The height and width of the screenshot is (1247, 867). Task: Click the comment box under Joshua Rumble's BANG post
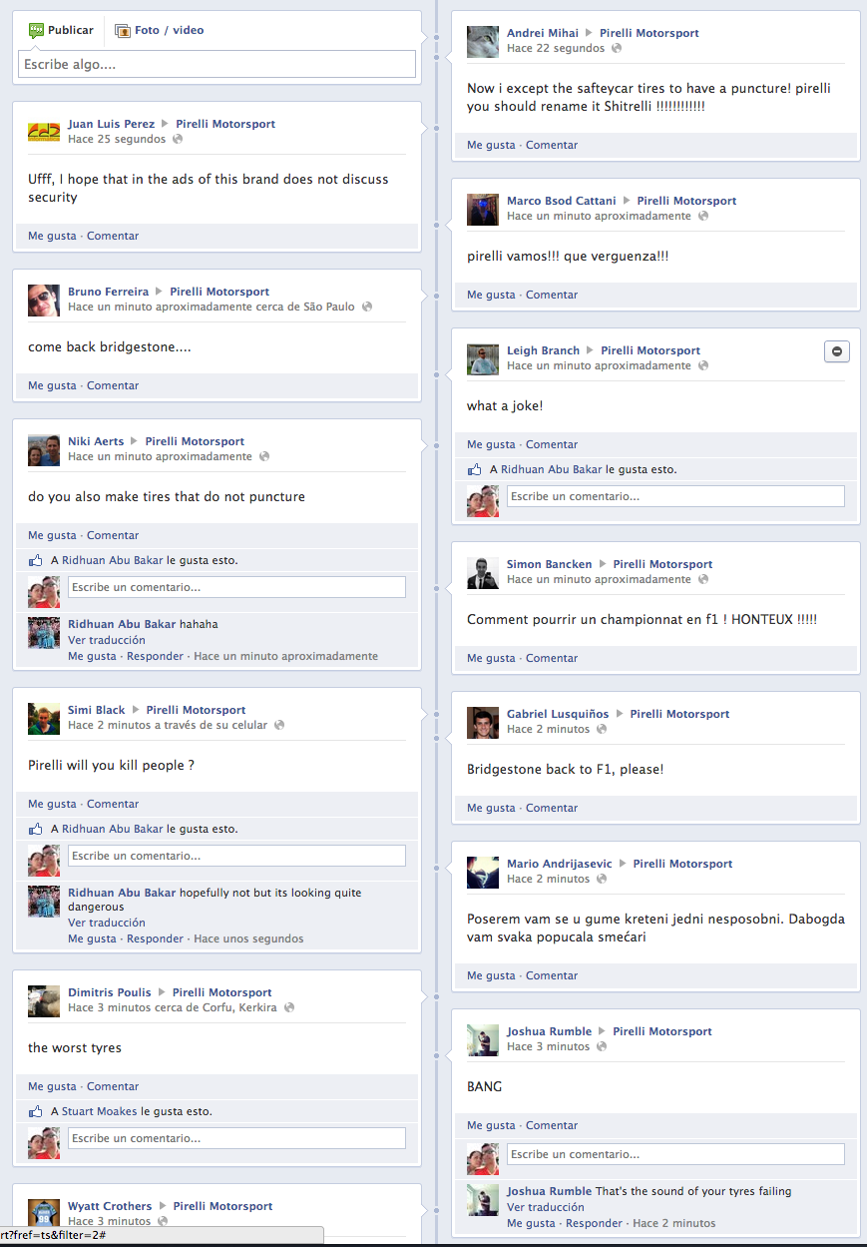pyautogui.click(x=675, y=1154)
